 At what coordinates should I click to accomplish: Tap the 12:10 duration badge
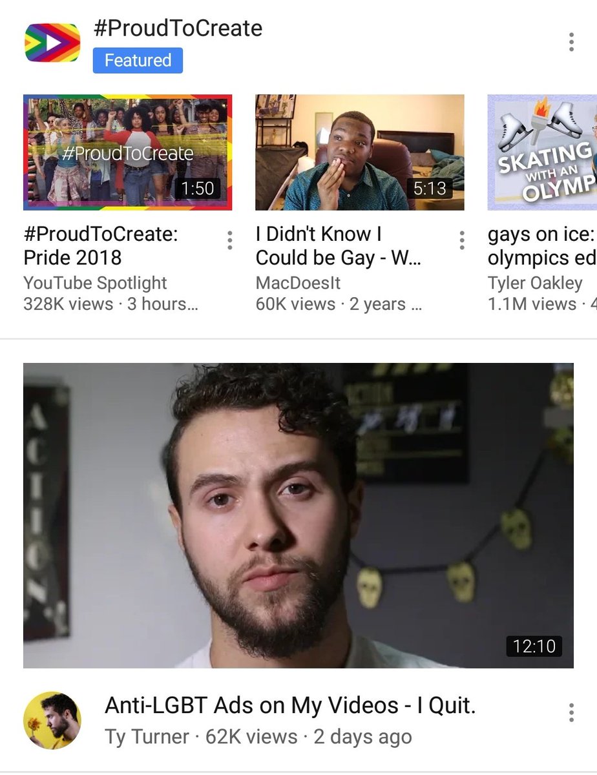[x=534, y=645]
